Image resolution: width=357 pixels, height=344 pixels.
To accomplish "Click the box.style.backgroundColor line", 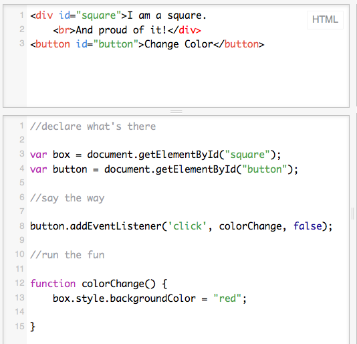I will tap(150, 298).
